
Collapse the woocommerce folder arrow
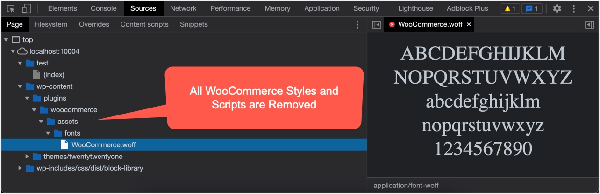pos(34,110)
